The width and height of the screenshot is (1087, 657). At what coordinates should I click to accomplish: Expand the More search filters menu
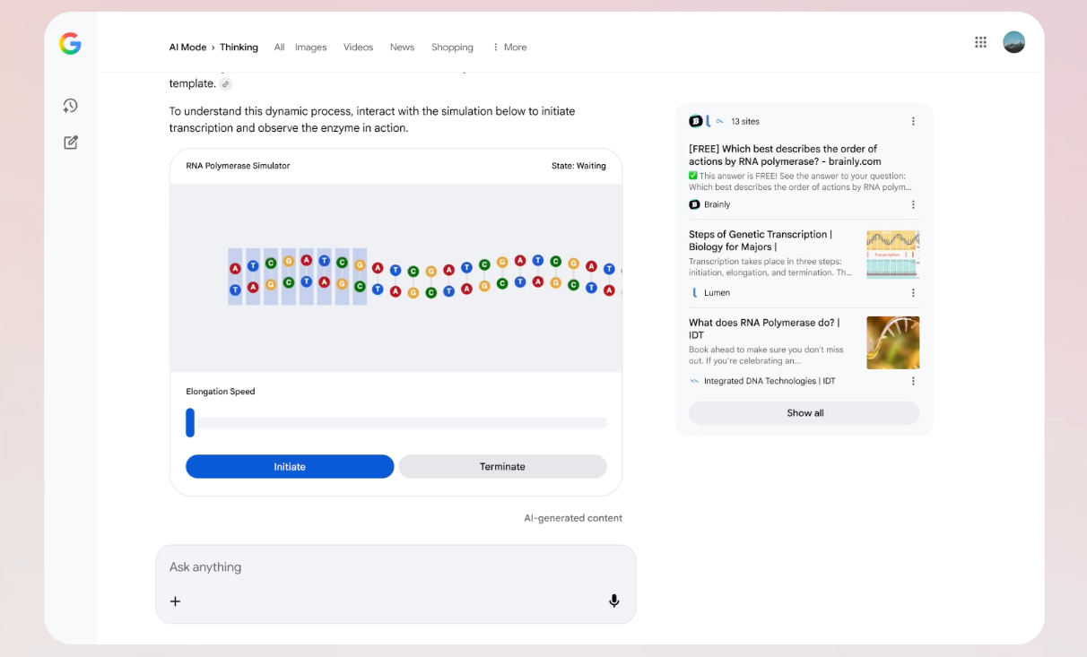point(509,48)
